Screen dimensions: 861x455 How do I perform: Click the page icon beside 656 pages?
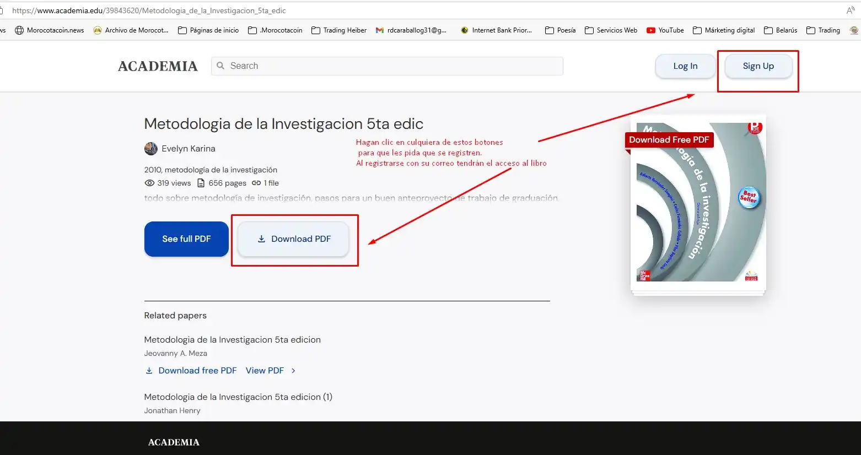pos(201,183)
